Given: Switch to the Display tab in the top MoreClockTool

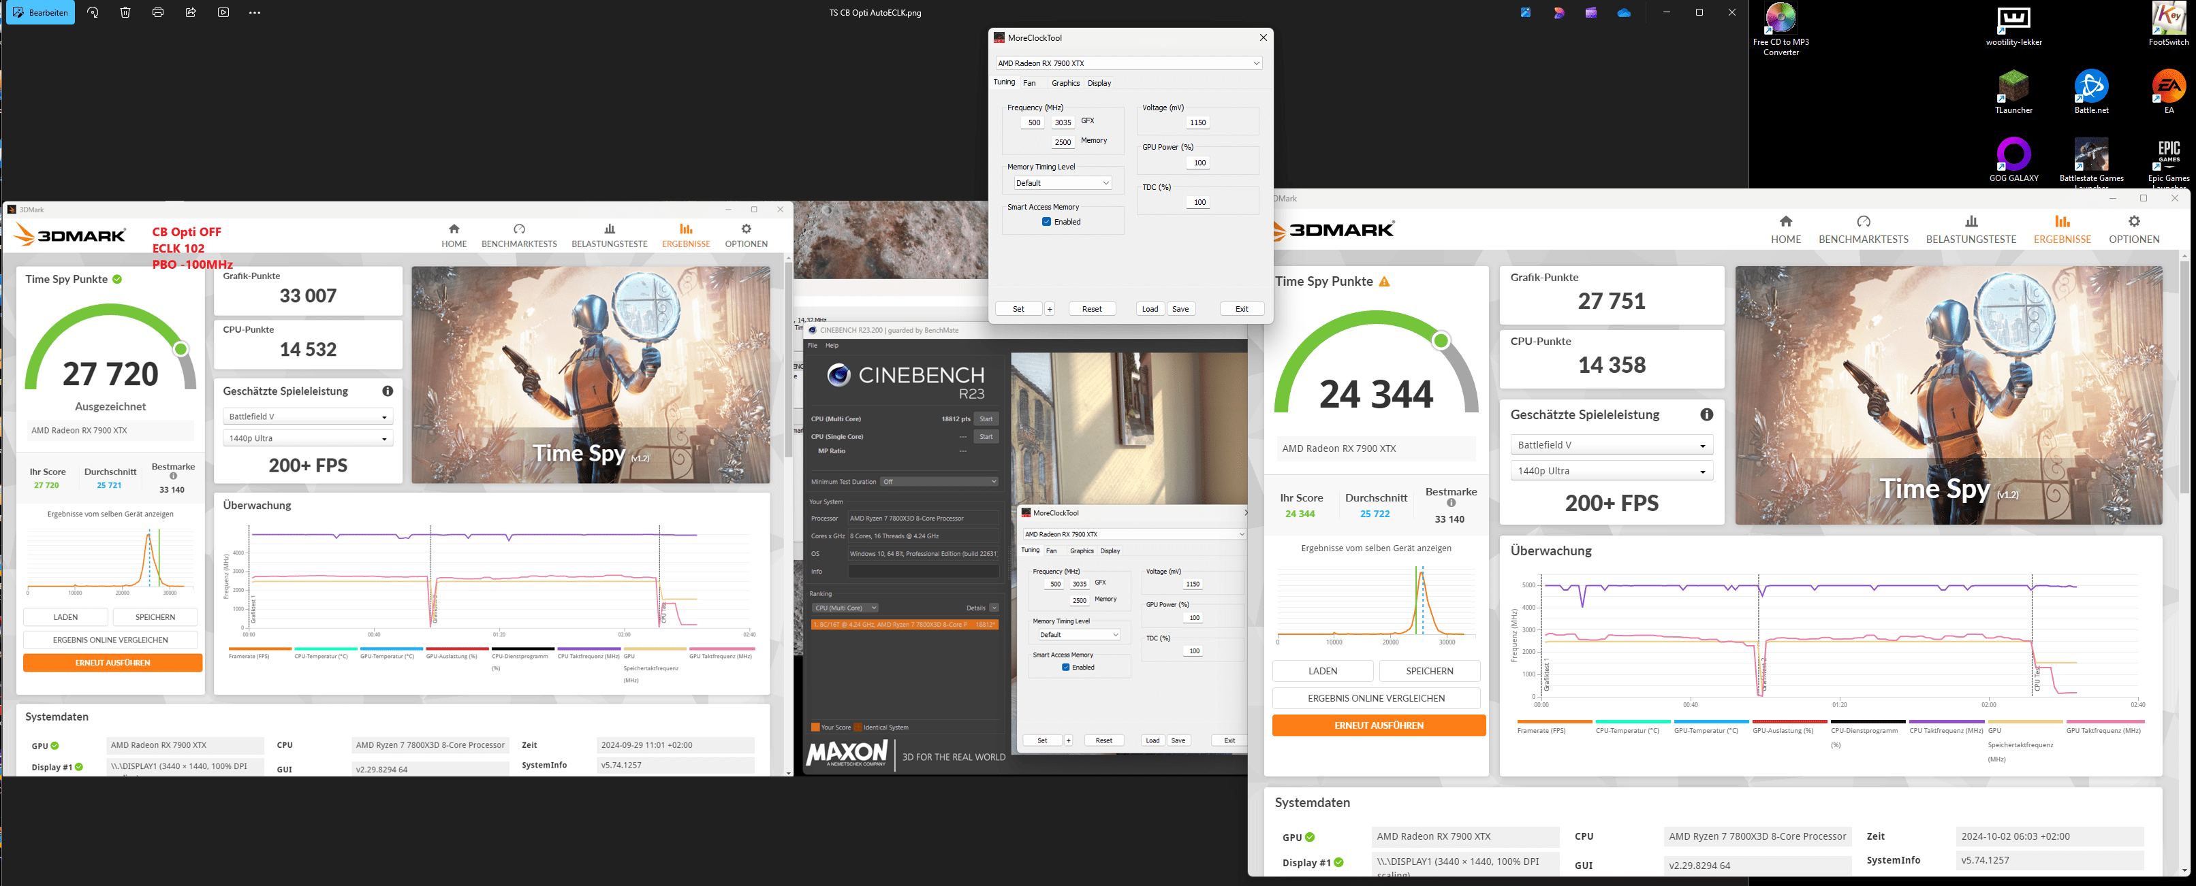Looking at the screenshot, I should pos(1100,84).
